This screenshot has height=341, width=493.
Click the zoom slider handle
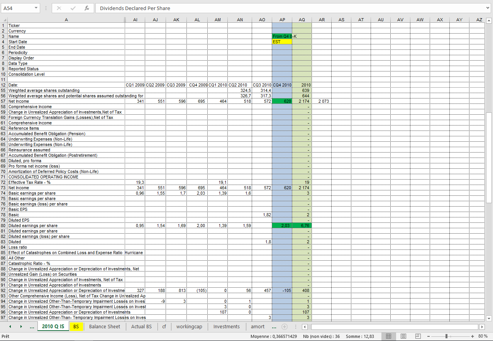446,336
